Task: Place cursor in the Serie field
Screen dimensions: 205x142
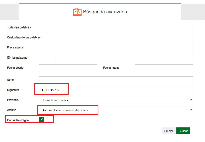Action: (116, 80)
